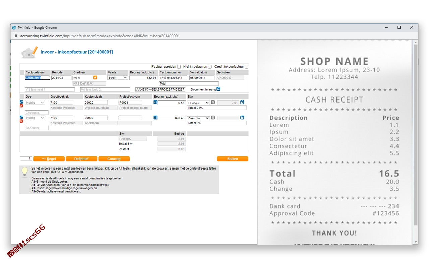This screenshot has height=268, width=429.
Task: Expand the RHoogK Btw dropdown
Action: [x=198, y=103]
